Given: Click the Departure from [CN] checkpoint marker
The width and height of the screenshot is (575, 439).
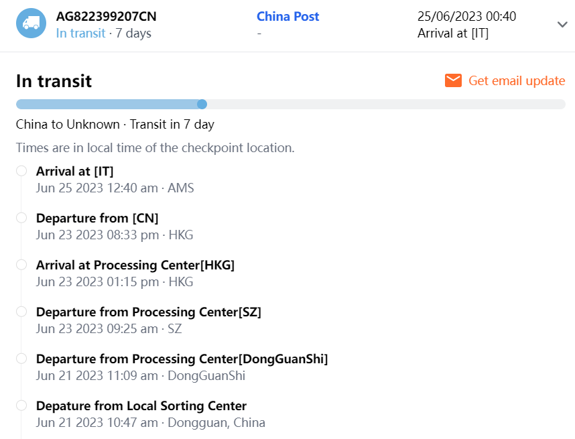Looking at the screenshot, I should 21,218.
